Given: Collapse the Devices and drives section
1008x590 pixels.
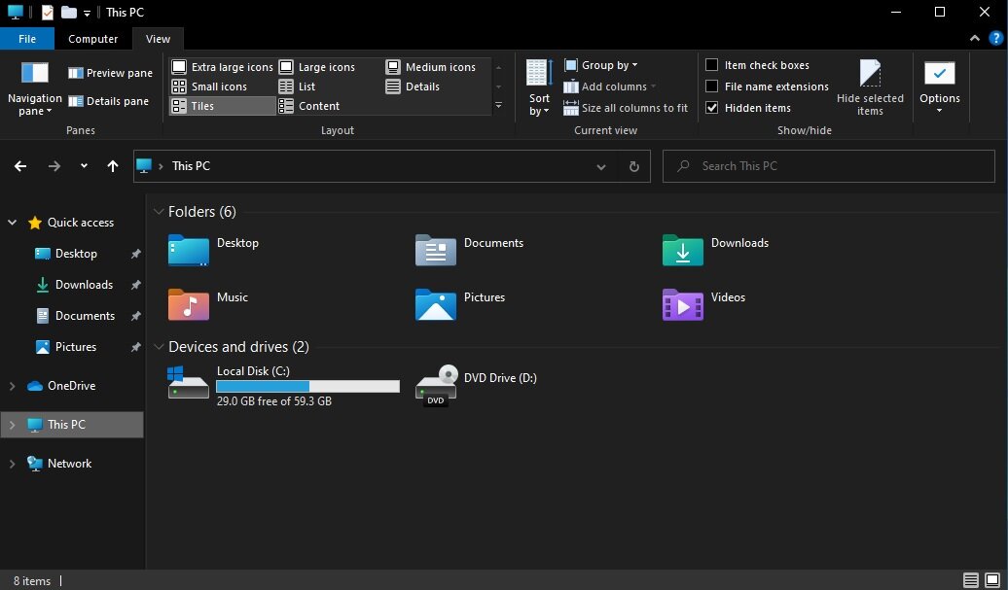Looking at the screenshot, I should tap(159, 347).
